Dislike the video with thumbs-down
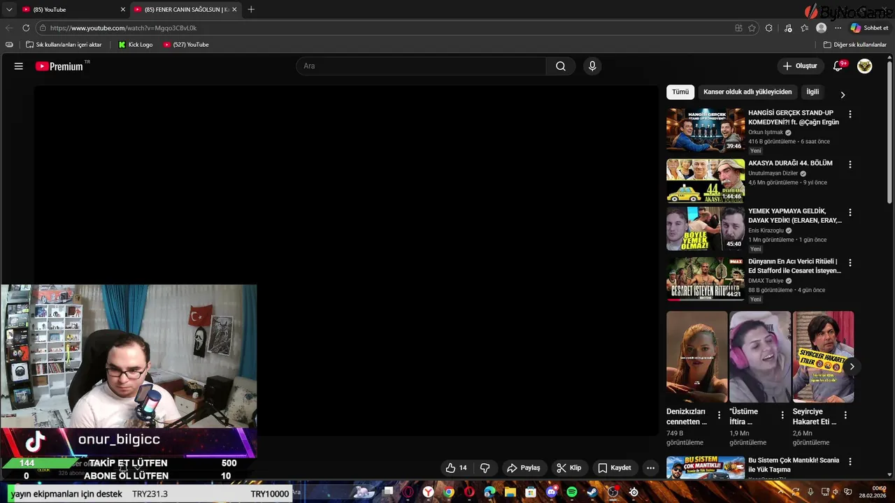This screenshot has height=503, width=895. pos(485,467)
